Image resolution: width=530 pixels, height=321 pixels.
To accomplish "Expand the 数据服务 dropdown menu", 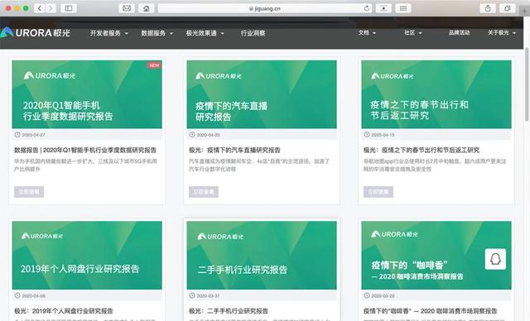I will pyautogui.click(x=157, y=33).
